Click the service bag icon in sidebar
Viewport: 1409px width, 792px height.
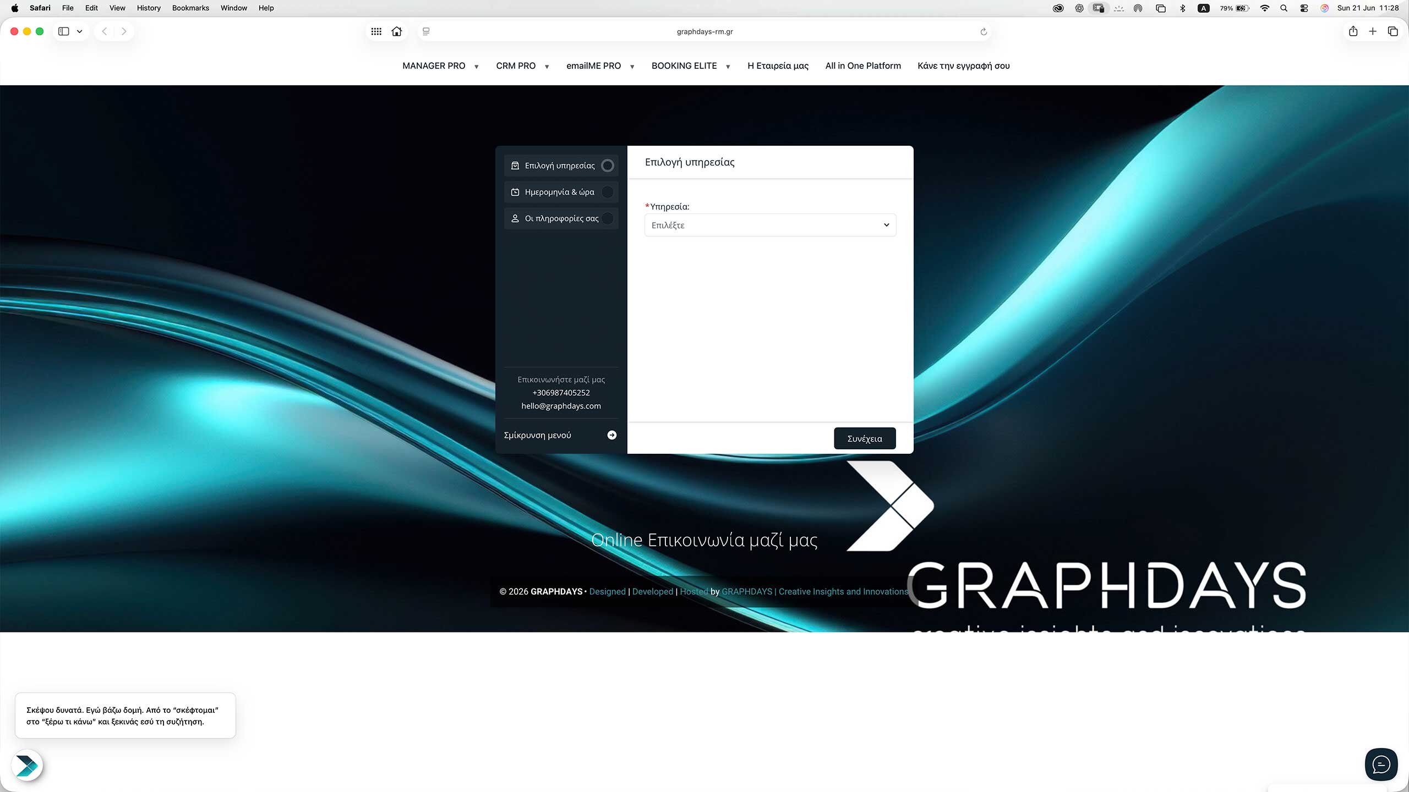(515, 166)
